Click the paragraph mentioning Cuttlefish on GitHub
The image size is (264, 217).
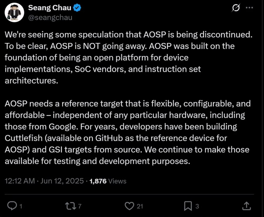click(128, 132)
